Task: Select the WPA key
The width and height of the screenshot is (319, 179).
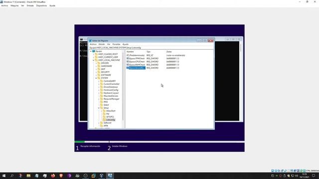Action: click(x=106, y=126)
